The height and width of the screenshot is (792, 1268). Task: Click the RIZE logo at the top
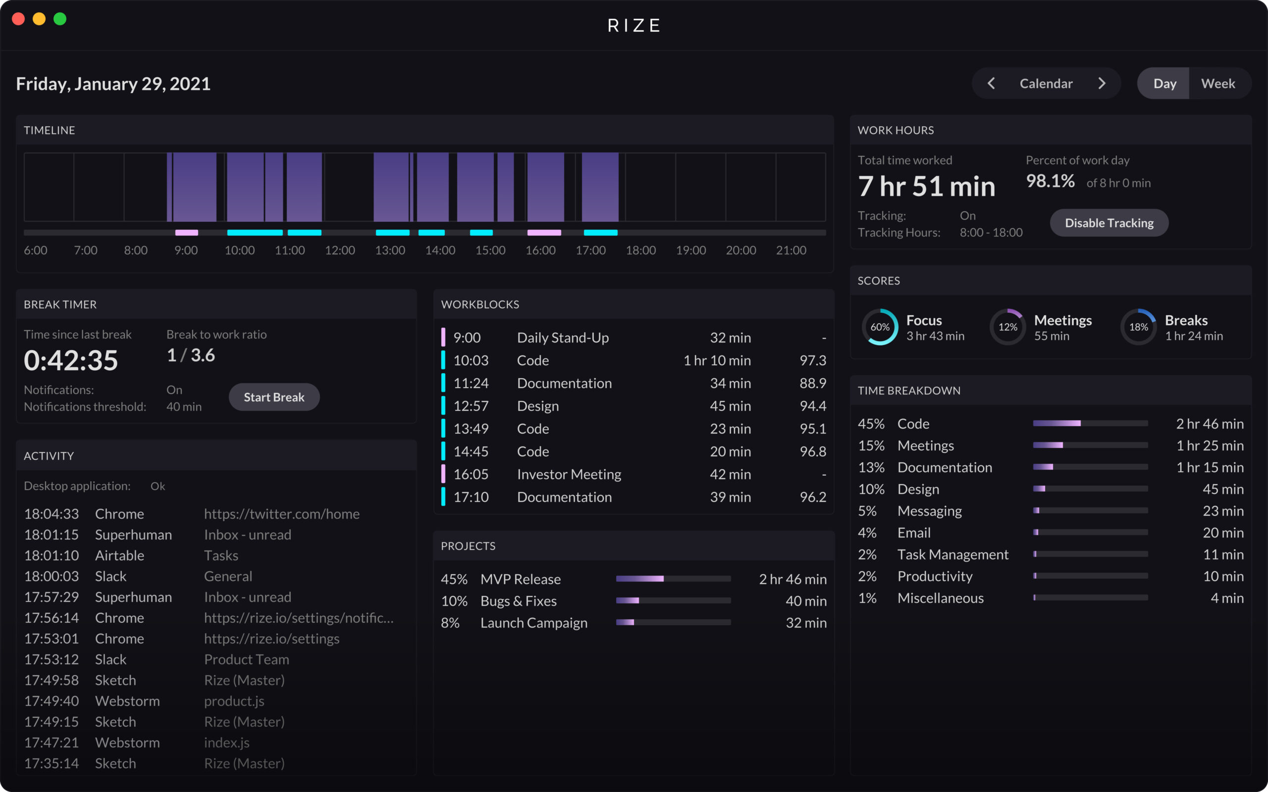[634, 25]
